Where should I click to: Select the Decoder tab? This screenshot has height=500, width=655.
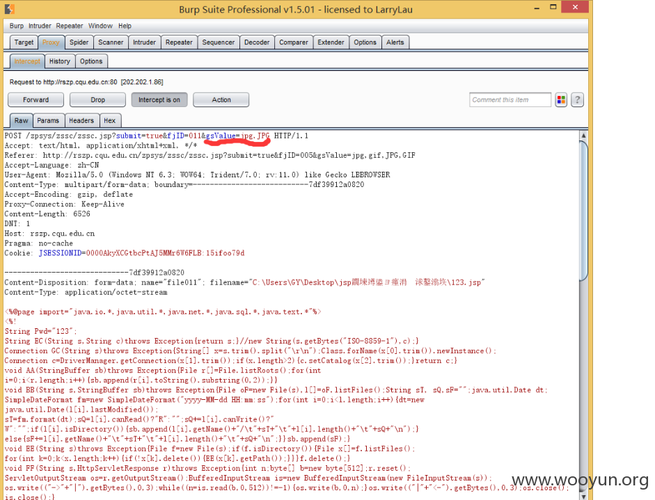click(257, 42)
